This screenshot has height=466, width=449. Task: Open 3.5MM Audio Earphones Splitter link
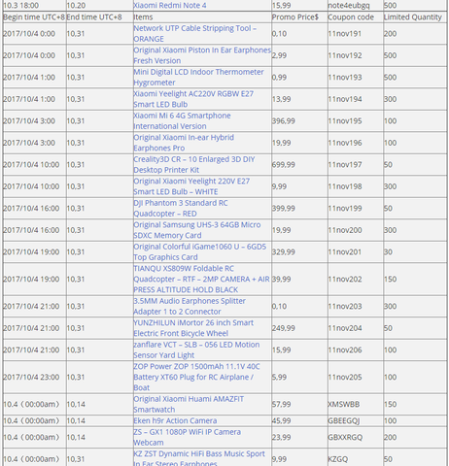(x=190, y=306)
